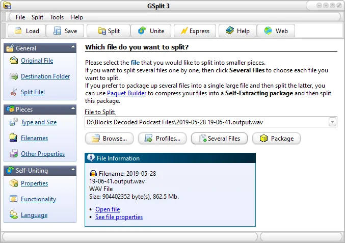Click the "WAV File" text
345x243 pixels.
(x=101, y=188)
